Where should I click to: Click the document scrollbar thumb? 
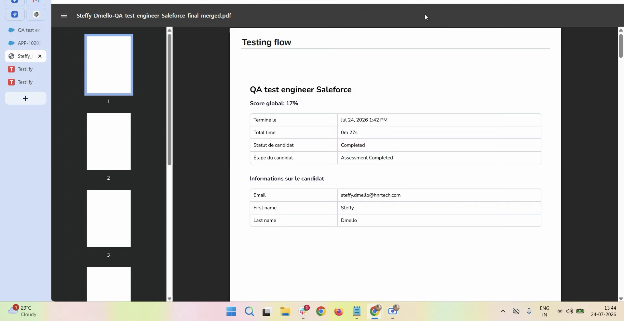(x=621, y=46)
